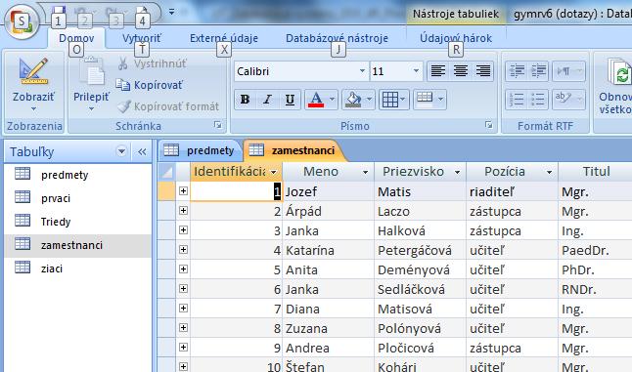Open Quick Access Toolbar customize arrow
This screenshot has width=632, height=372.
pyautogui.click(x=172, y=13)
